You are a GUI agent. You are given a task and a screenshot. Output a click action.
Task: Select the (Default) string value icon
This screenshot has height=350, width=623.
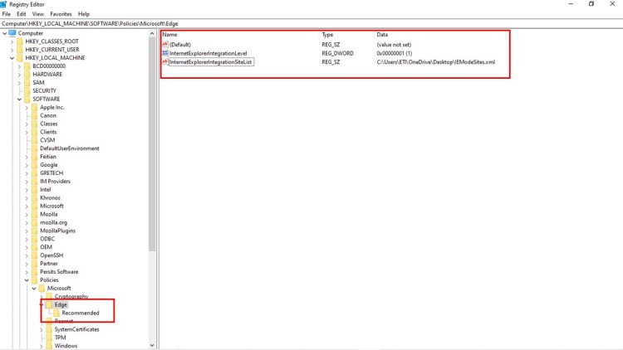[x=165, y=44]
